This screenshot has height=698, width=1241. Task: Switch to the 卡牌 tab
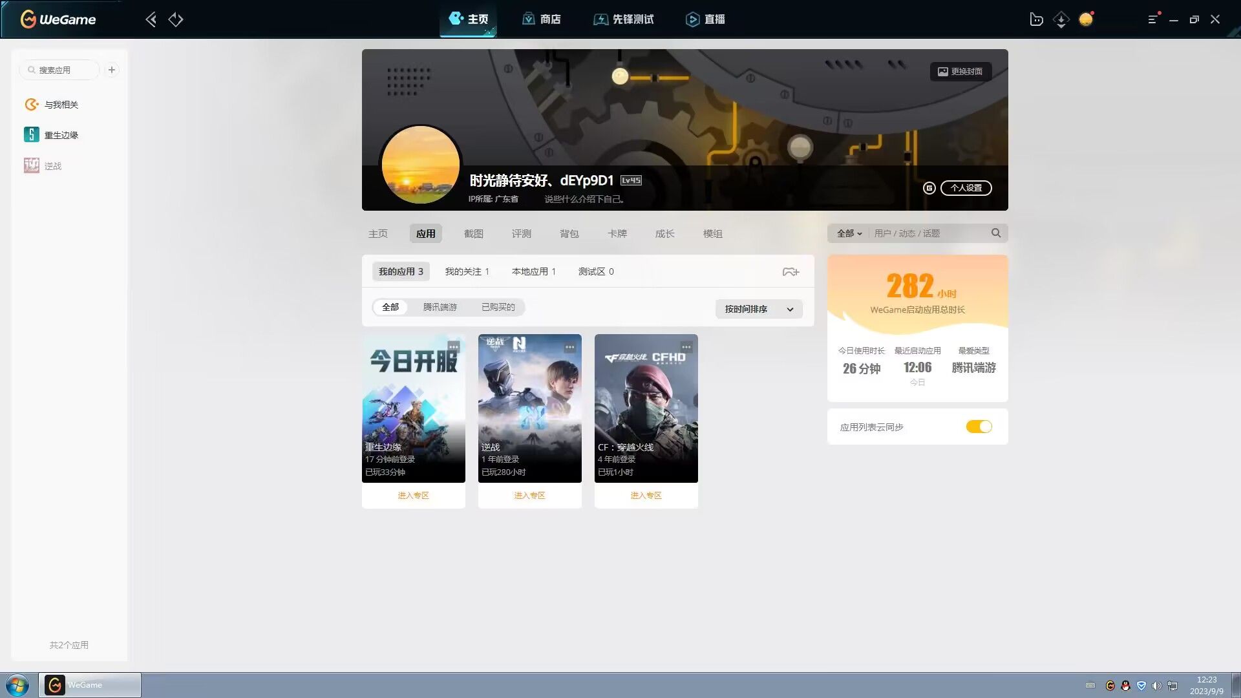coord(617,234)
